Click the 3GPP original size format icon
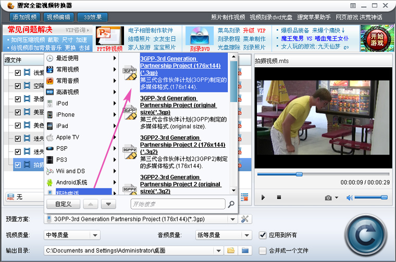The width and height of the screenshot is (396, 262). click(130, 112)
